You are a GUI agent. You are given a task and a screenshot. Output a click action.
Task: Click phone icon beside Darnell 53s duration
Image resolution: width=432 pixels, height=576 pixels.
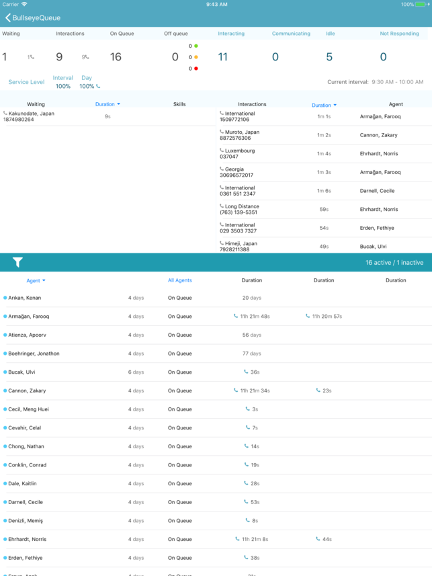tap(246, 501)
